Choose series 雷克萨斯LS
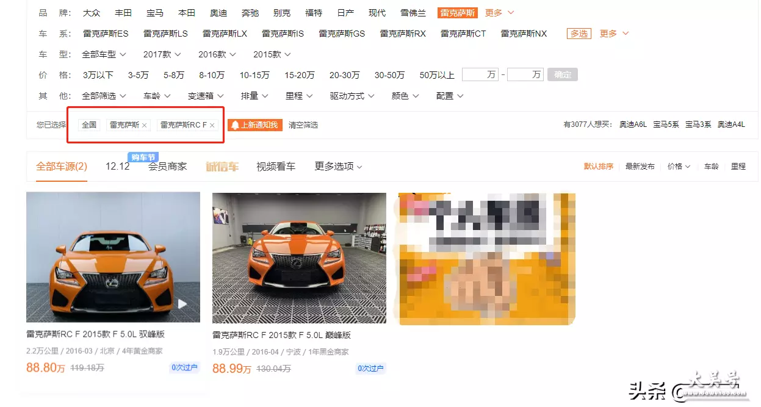 [165, 34]
